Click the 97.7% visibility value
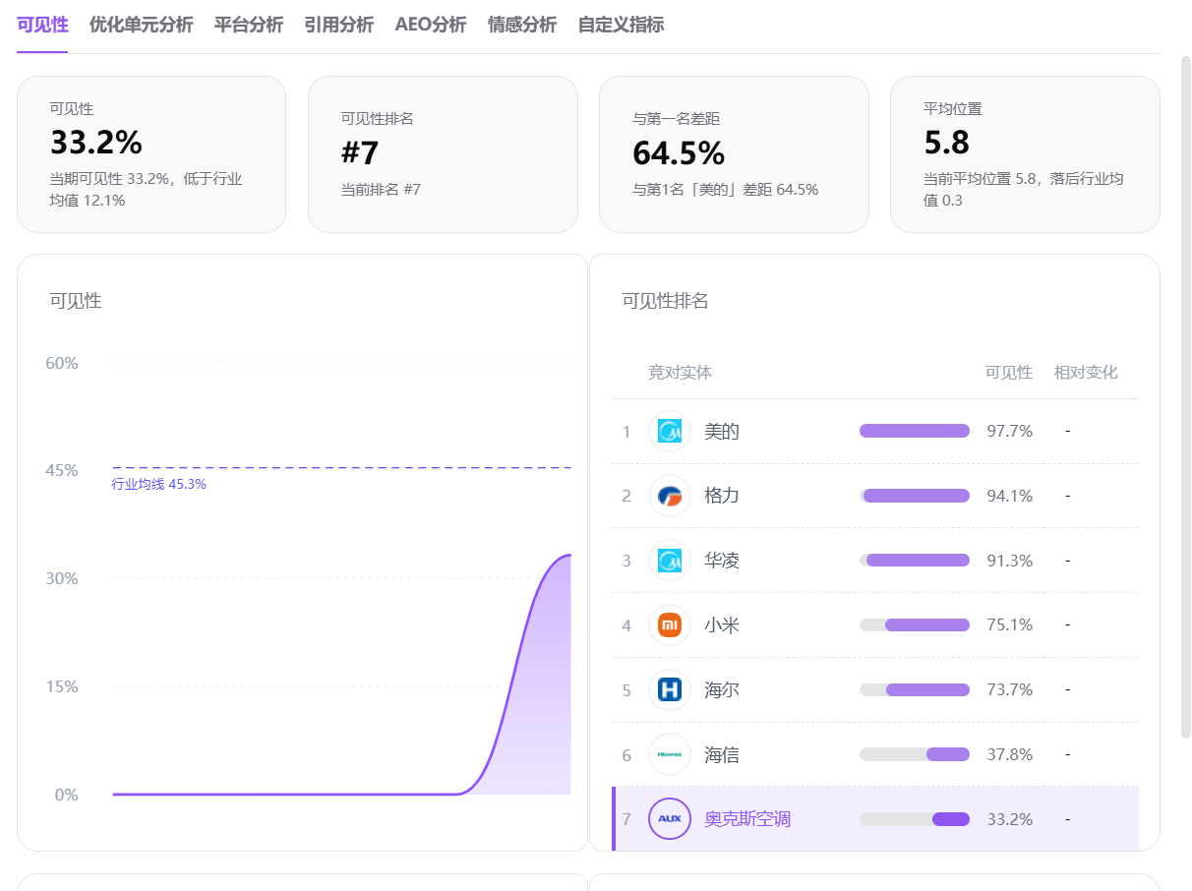The width and height of the screenshot is (1192, 891). coord(1010,431)
